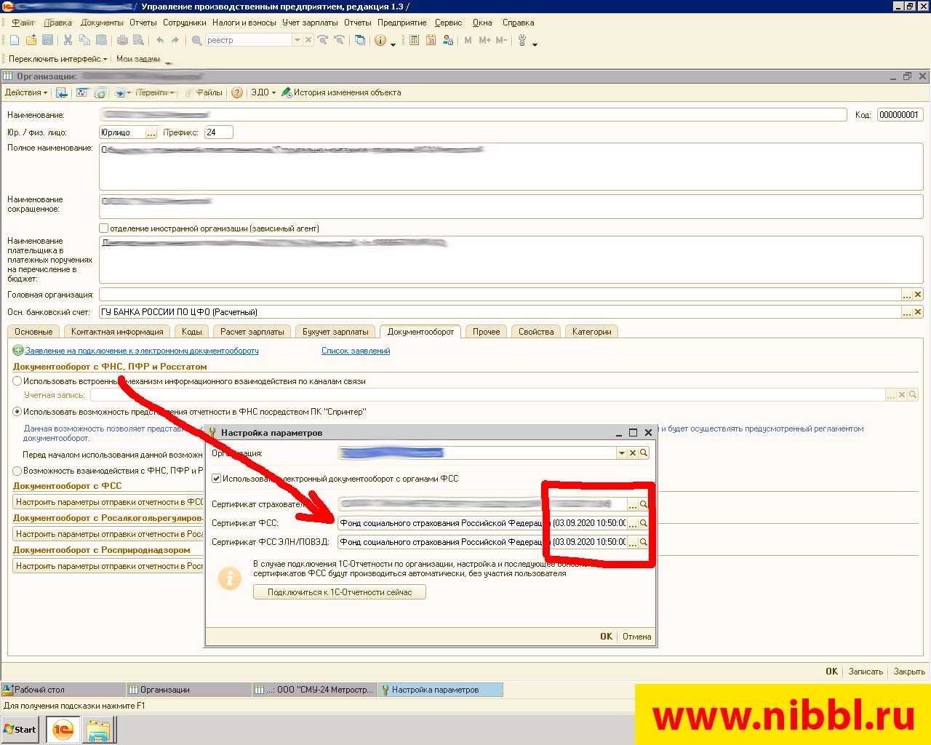Switch to the Контактная информация tab
The height and width of the screenshot is (745, 931).
pyautogui.click(x=117, y=332)
